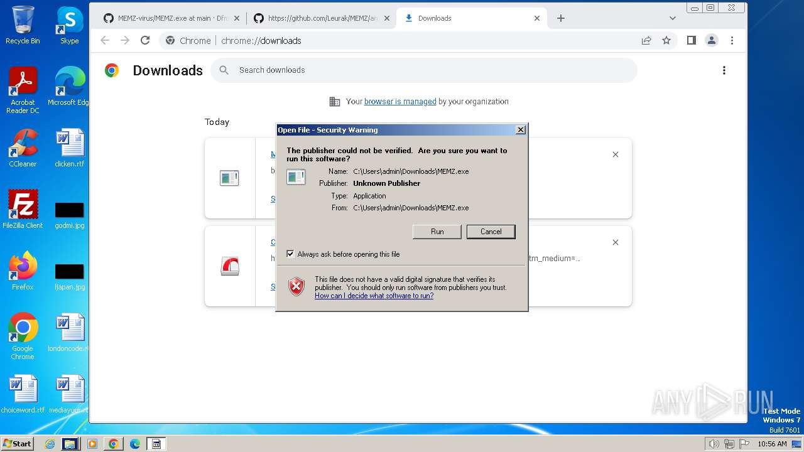Select the clicken.rtf desktop file
The width and height of the screenshot is (804, 452).
[70, 148]
